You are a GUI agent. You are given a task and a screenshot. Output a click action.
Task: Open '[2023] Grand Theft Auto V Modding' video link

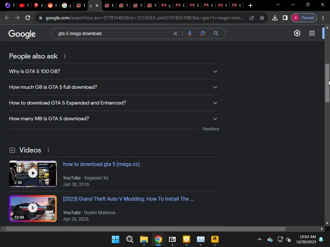(x=129, y=199)
